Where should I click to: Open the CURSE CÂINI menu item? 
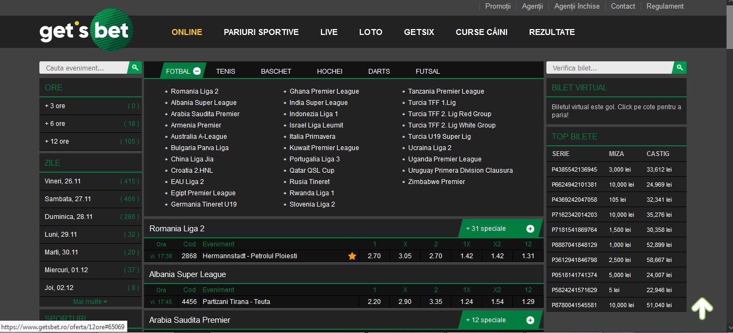coord(482,32)
